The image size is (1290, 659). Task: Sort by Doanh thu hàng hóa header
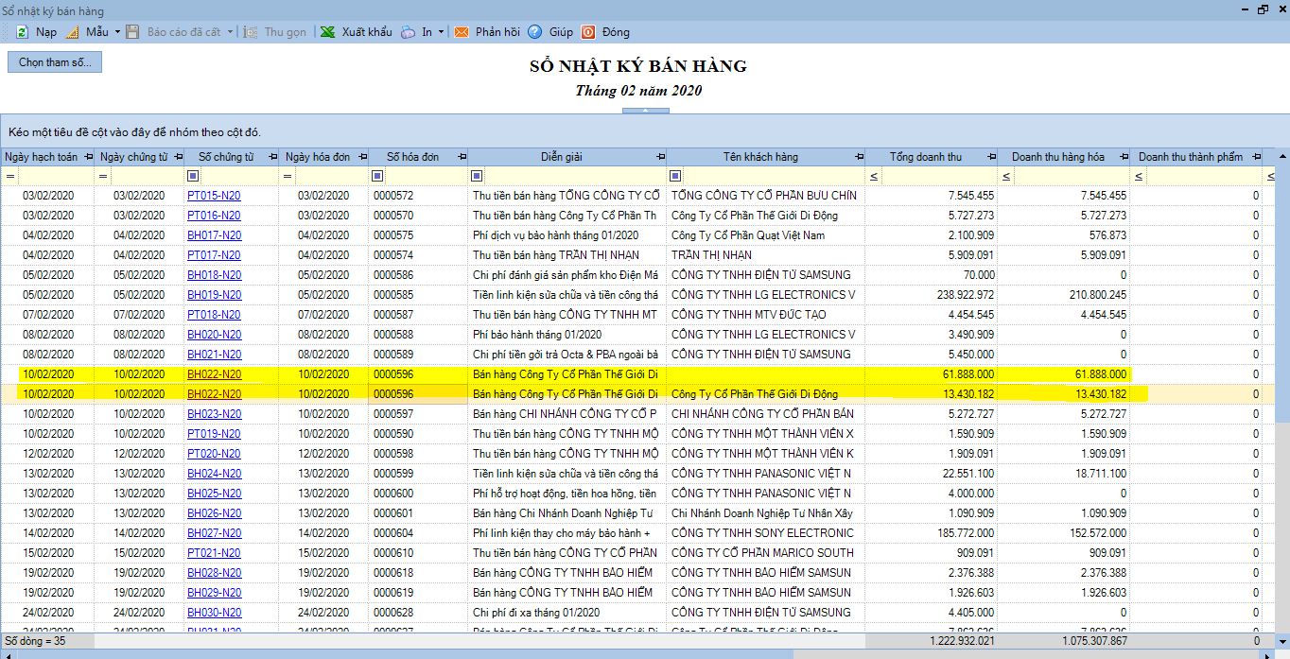pyautogui.click(x=1057, y=157)
